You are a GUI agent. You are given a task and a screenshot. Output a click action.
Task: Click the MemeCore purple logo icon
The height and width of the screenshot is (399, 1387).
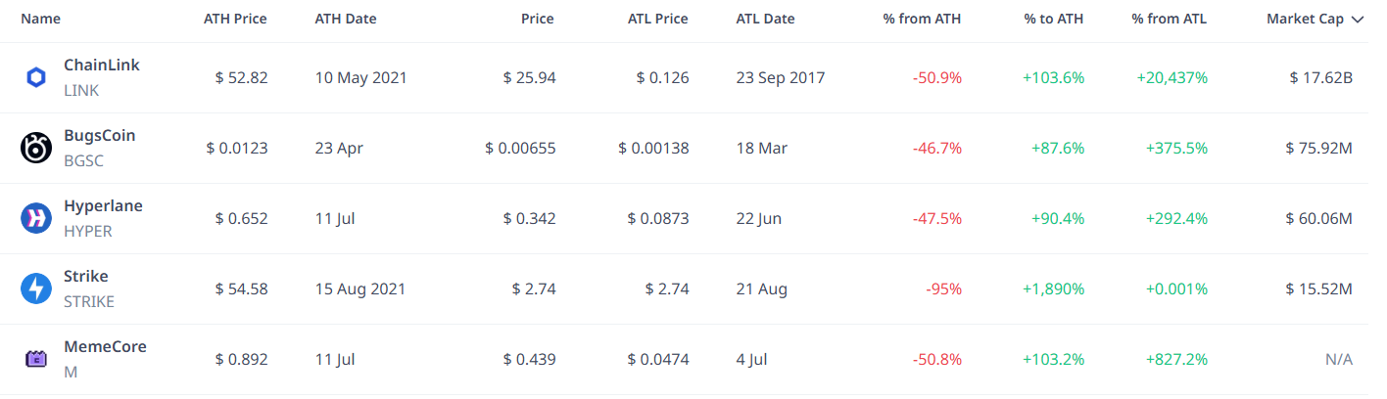[35, 360]
